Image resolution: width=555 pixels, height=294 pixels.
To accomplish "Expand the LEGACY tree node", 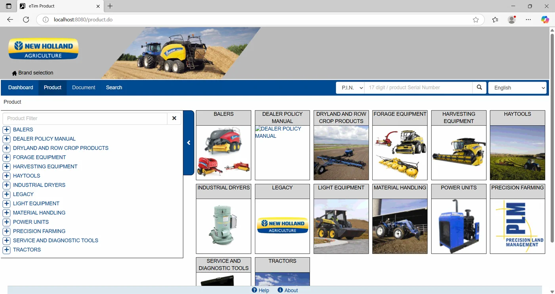I will pos(6,194).
